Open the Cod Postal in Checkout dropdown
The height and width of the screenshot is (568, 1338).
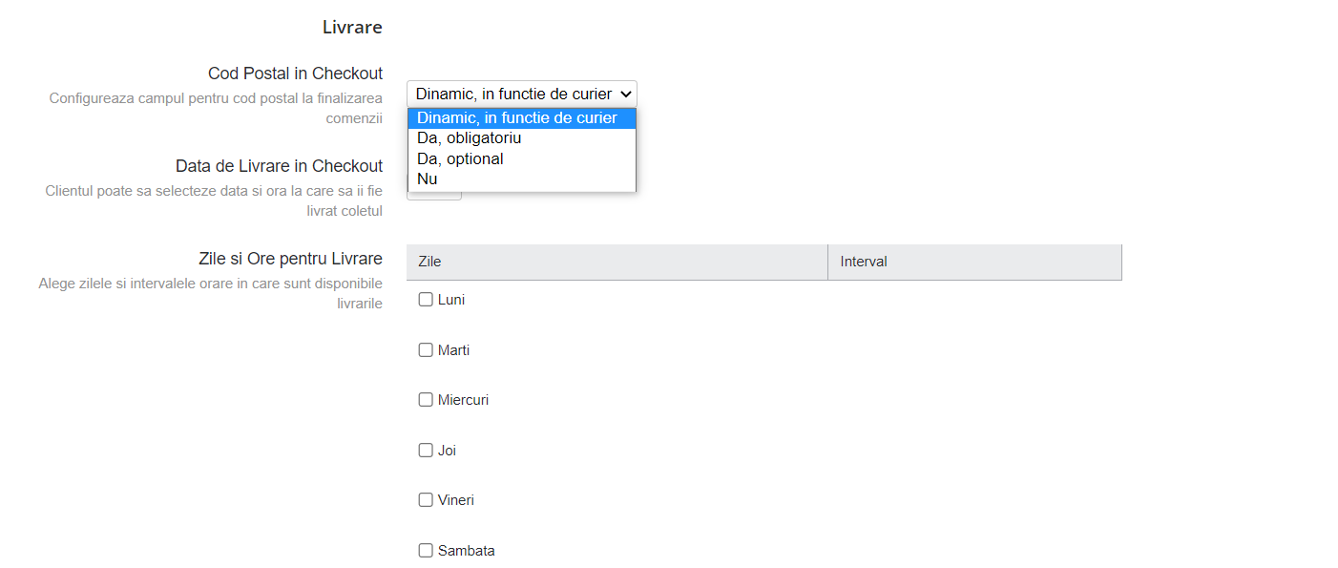(522, 94)
